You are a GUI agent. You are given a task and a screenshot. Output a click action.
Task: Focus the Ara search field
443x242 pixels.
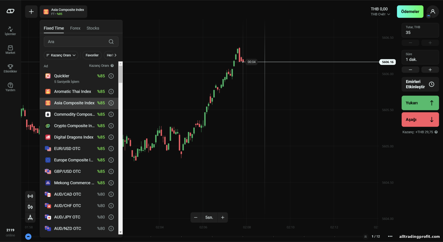81,42
